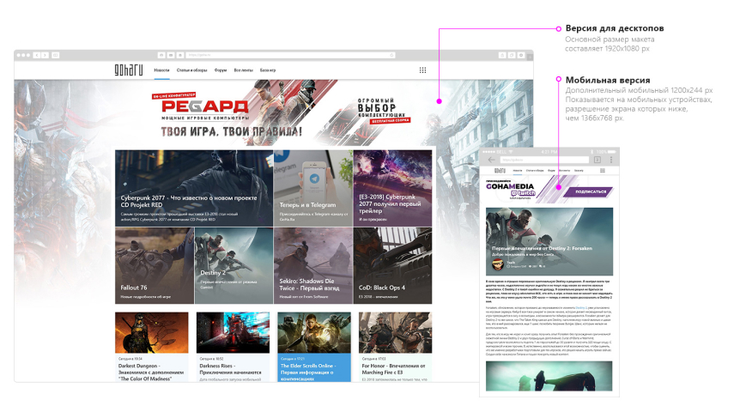Screen dimensions: 734x412
Task: Open Форум in desktop navigation
Action: (221, 70)
